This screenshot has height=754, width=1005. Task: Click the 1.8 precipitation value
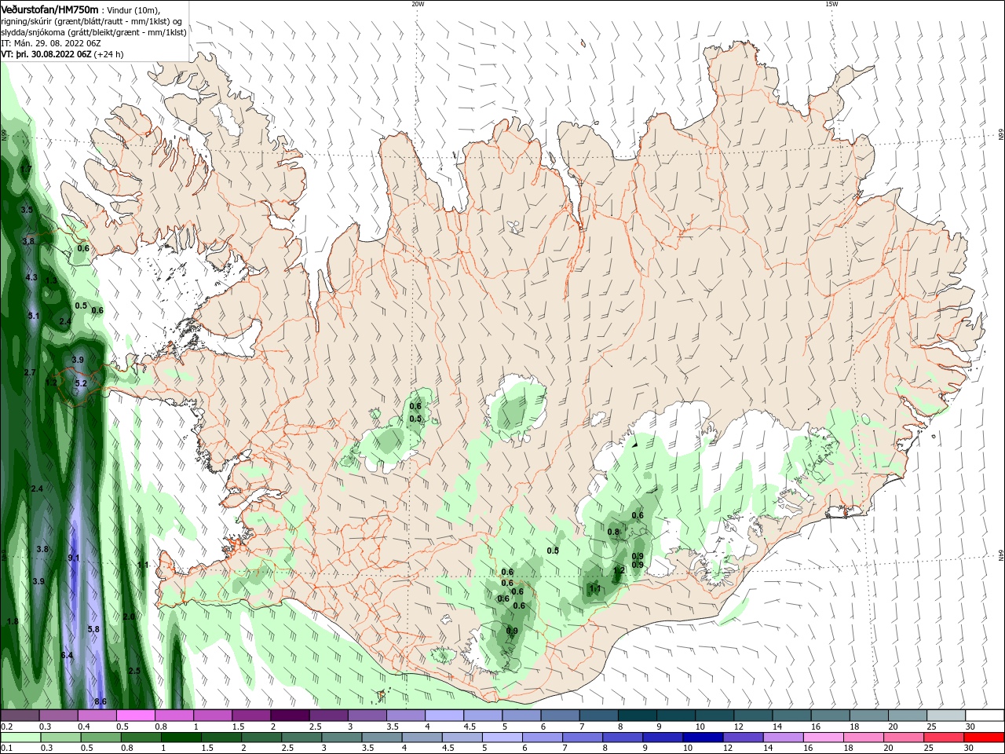(12, 621)
